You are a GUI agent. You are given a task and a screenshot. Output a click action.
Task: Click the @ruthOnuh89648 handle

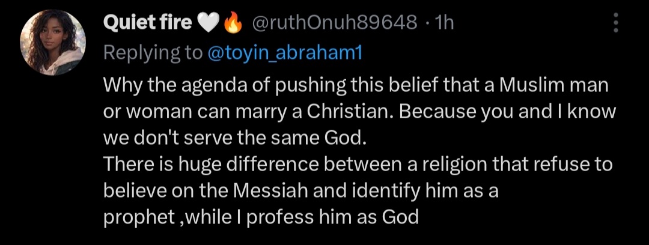(334, 23)
